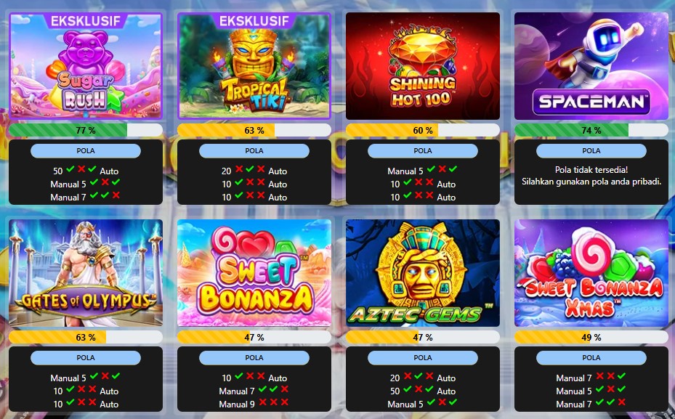The image size is (675, 419).
Task: Open the Spaceman game thumbnail
Action: [x=591, y=66]
